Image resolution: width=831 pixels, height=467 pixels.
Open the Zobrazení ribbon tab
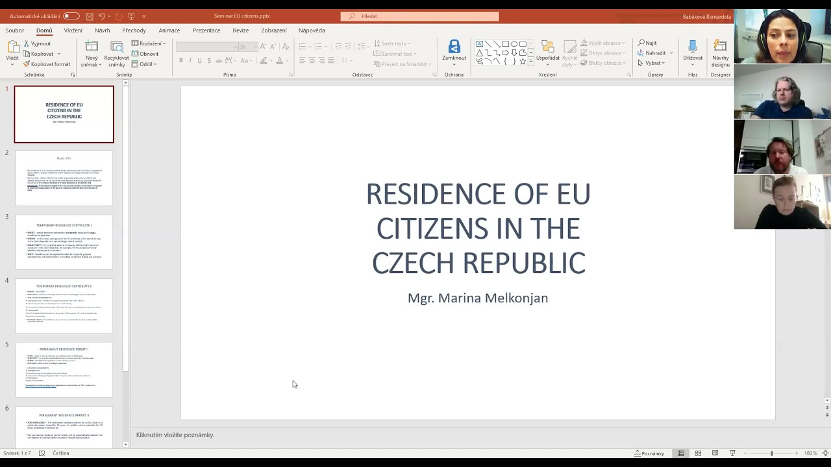(274, 30)
